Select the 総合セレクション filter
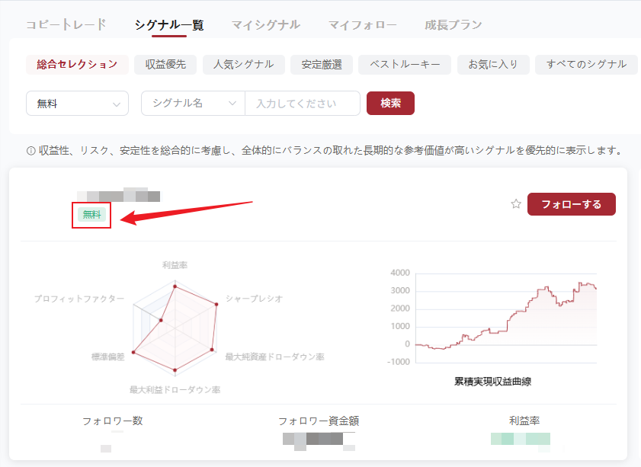Viewport: 641px width, 467px height. pos(77,65)
